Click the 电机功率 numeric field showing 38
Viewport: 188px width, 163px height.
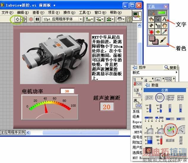67,91
